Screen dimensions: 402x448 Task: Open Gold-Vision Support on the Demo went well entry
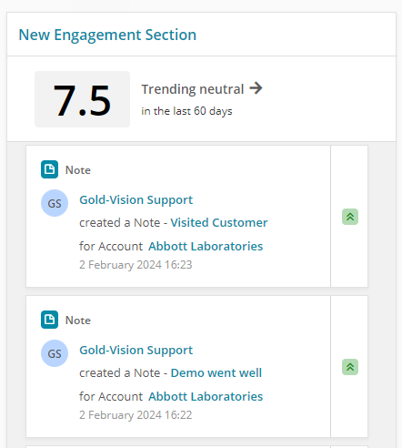click(136, 350)
